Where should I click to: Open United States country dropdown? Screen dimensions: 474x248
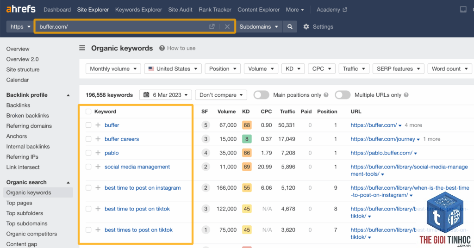pyautogui.click(x=173, y=68)
